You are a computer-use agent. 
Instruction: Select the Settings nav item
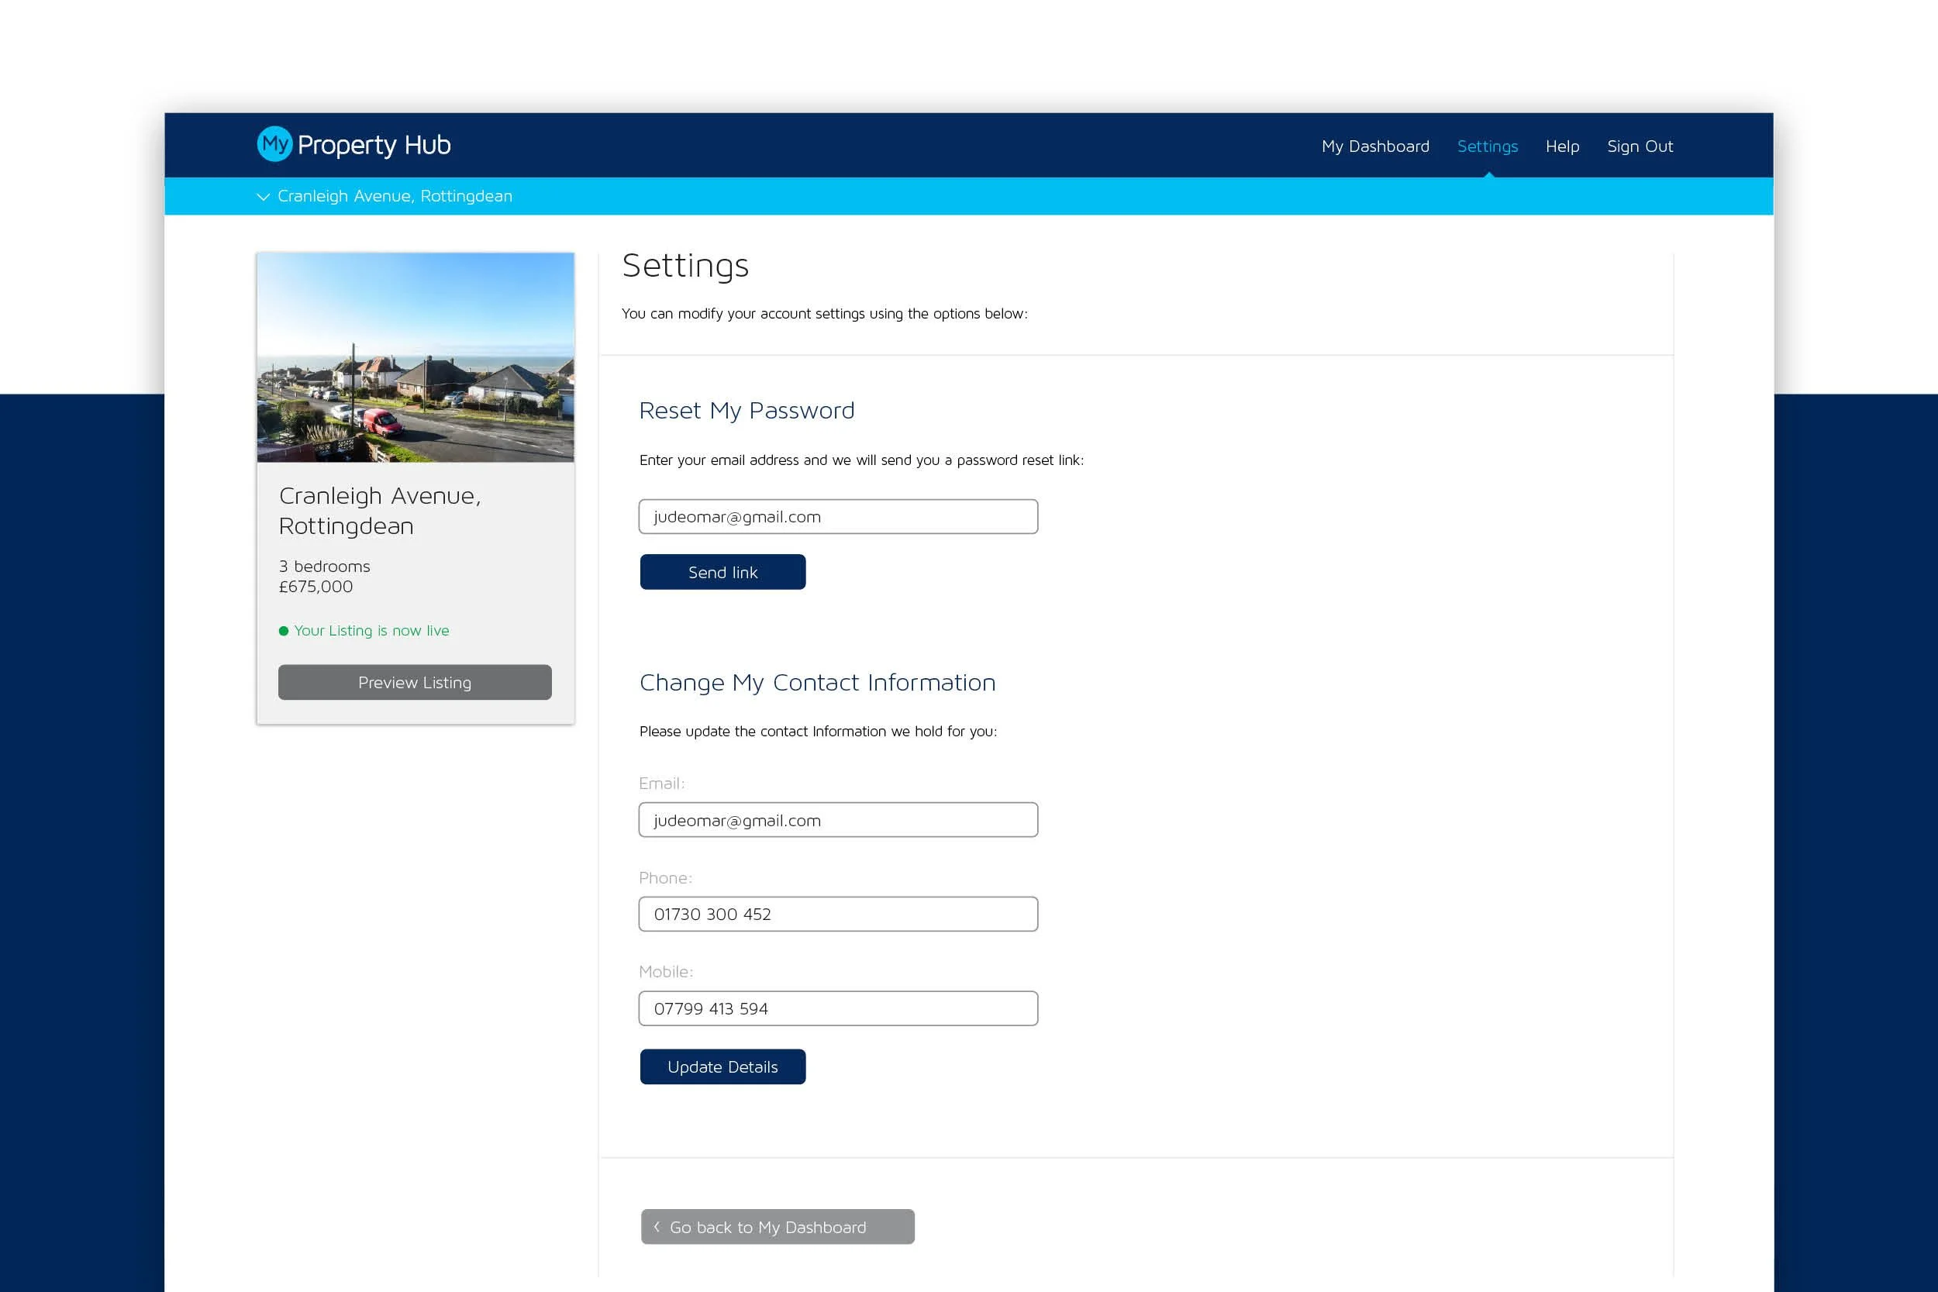click(x=1488, y=146)
